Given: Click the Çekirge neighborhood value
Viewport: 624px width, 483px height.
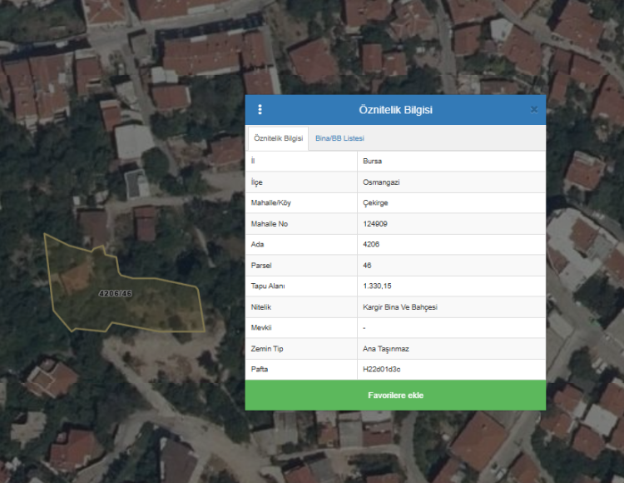Looking at the screenshot, I should (x=377, y=203).
